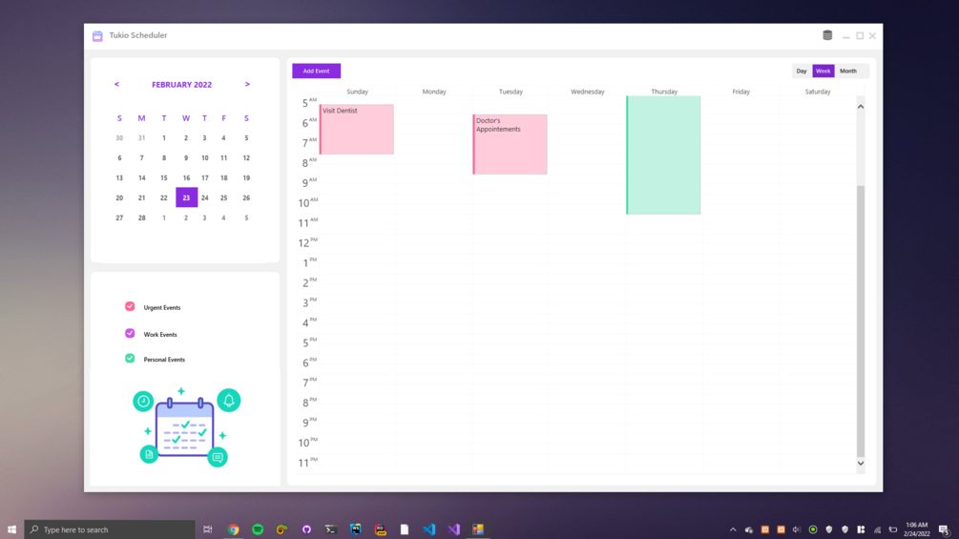959x539 pixels.
Task: Select February 19 in mini calendar
Action: pos(246,177)
